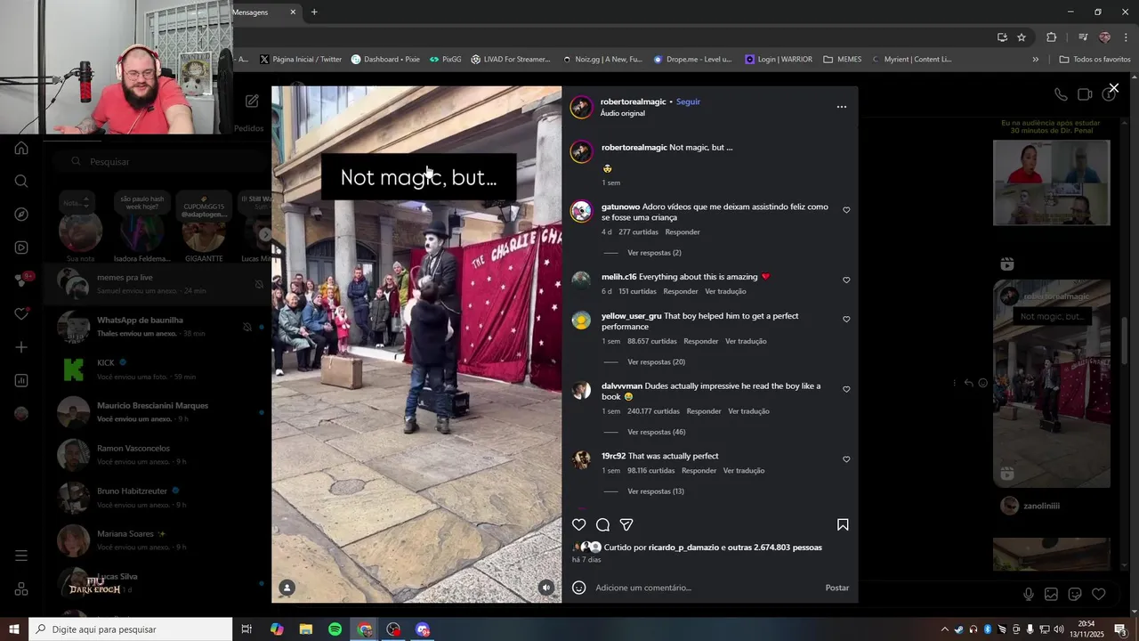The height and width of the screenshot is (641, 1139).
Task: Close the Mensagens browser tab
Action: 293,12
